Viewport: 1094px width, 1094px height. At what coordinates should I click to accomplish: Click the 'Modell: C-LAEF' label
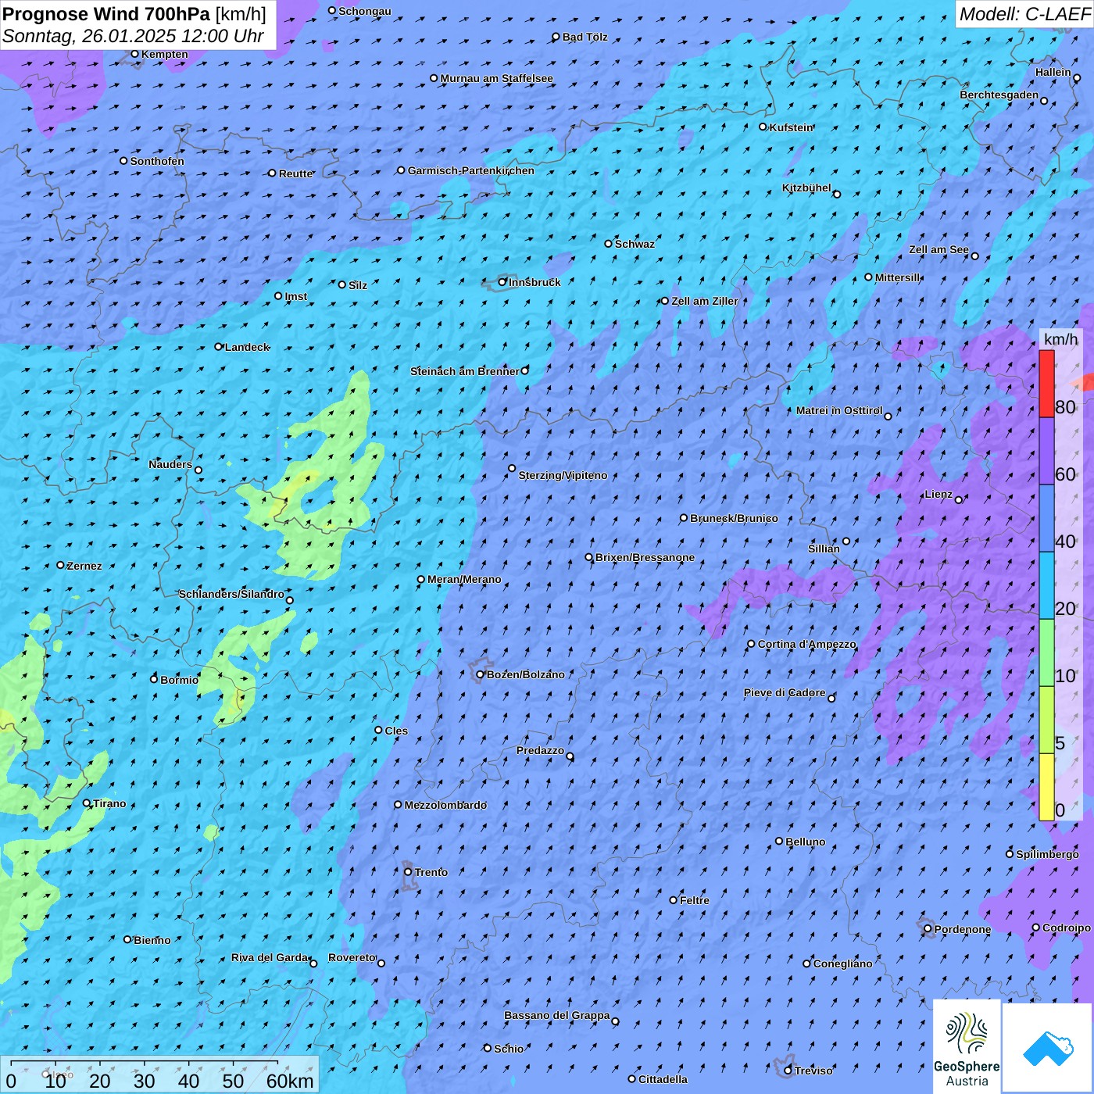pyautogui.click(x=1024, y=14)
